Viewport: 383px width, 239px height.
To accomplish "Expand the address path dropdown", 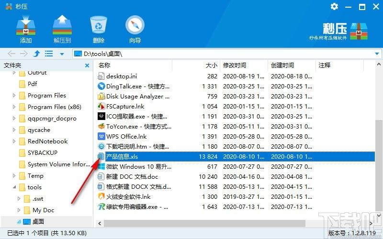I will [x=377, y=54].
